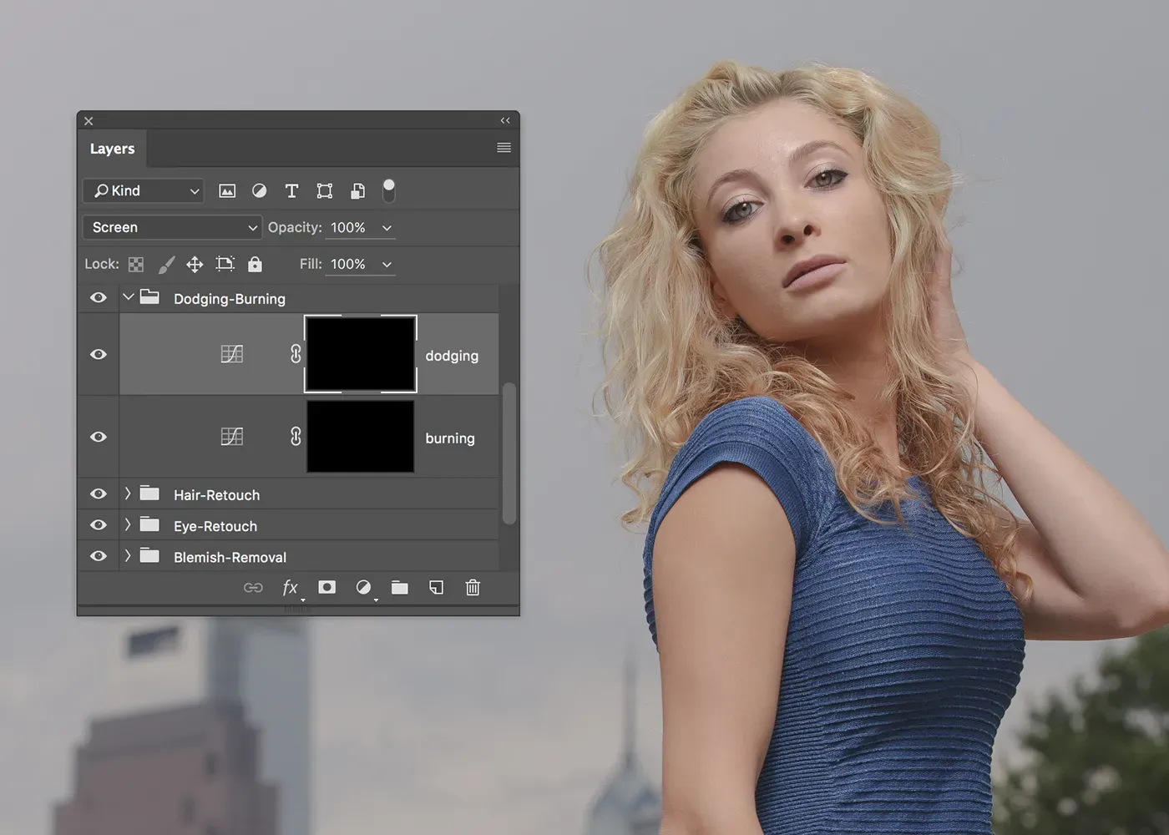Screen dimensions: 1169x835
Task: Hide the dodging layer
Action: coord(99,355)
